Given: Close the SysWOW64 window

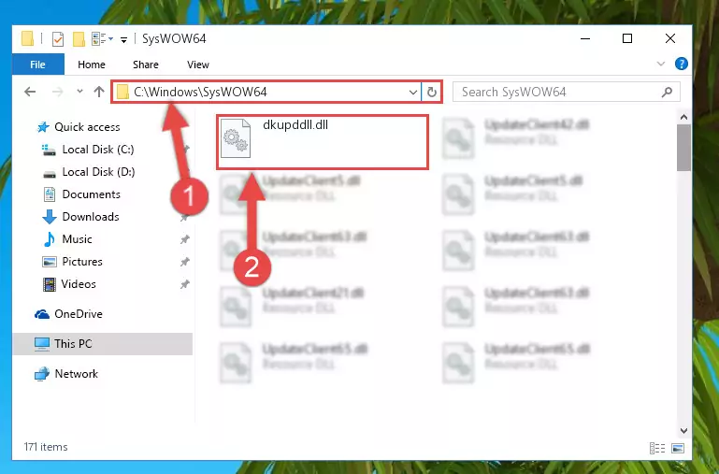Looking at the screenshot, I should [x=670, y=39].
